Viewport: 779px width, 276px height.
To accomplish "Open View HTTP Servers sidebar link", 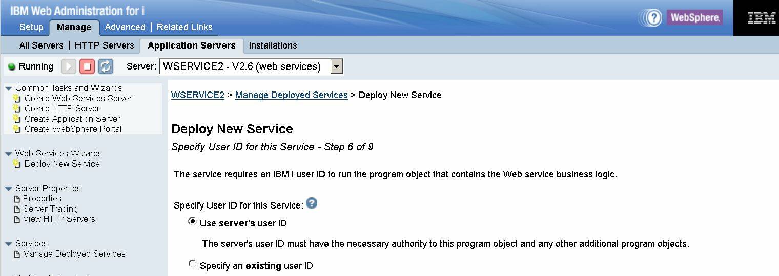I will [59, 219].
